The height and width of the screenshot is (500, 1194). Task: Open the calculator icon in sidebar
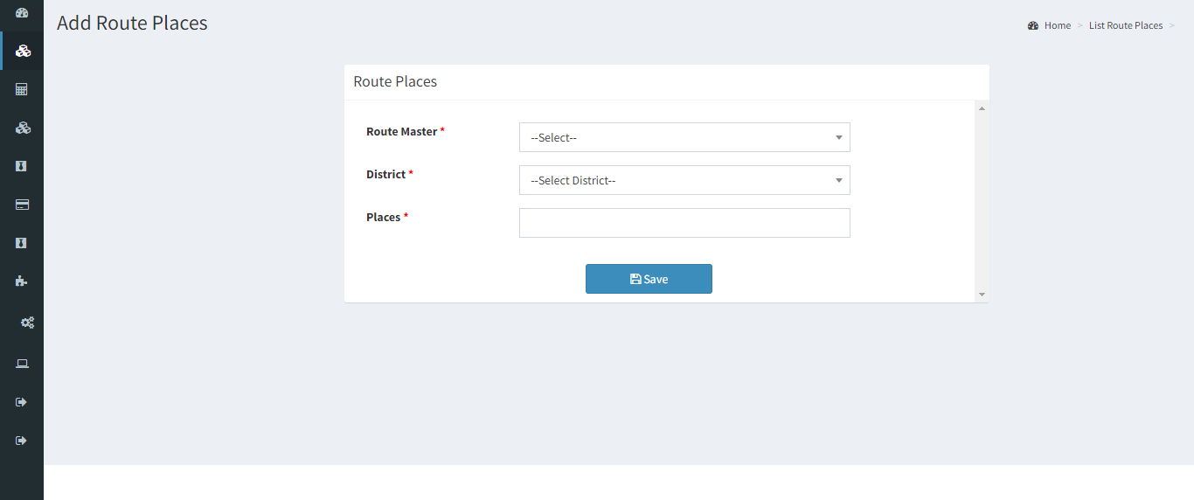(22, 89)
